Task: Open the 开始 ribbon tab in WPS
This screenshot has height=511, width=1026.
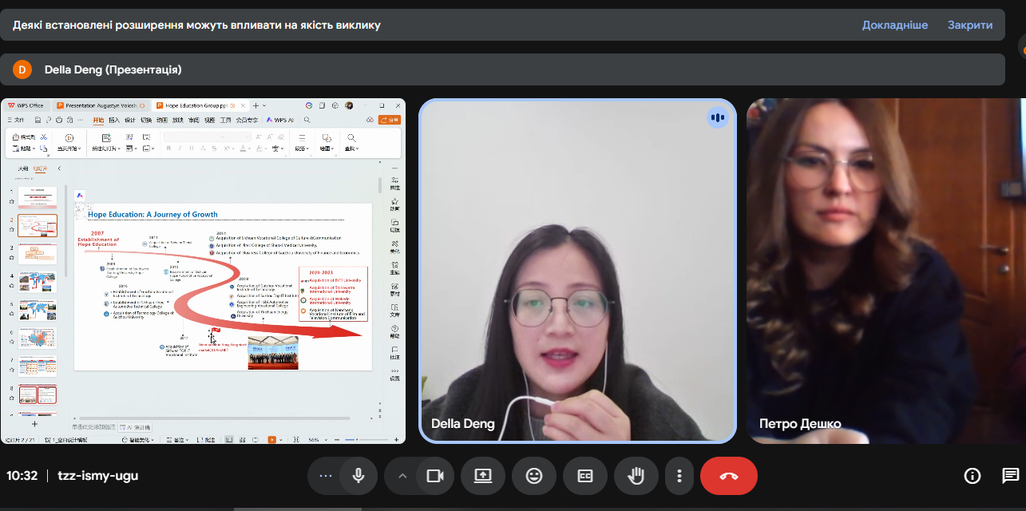Action: 98,120
